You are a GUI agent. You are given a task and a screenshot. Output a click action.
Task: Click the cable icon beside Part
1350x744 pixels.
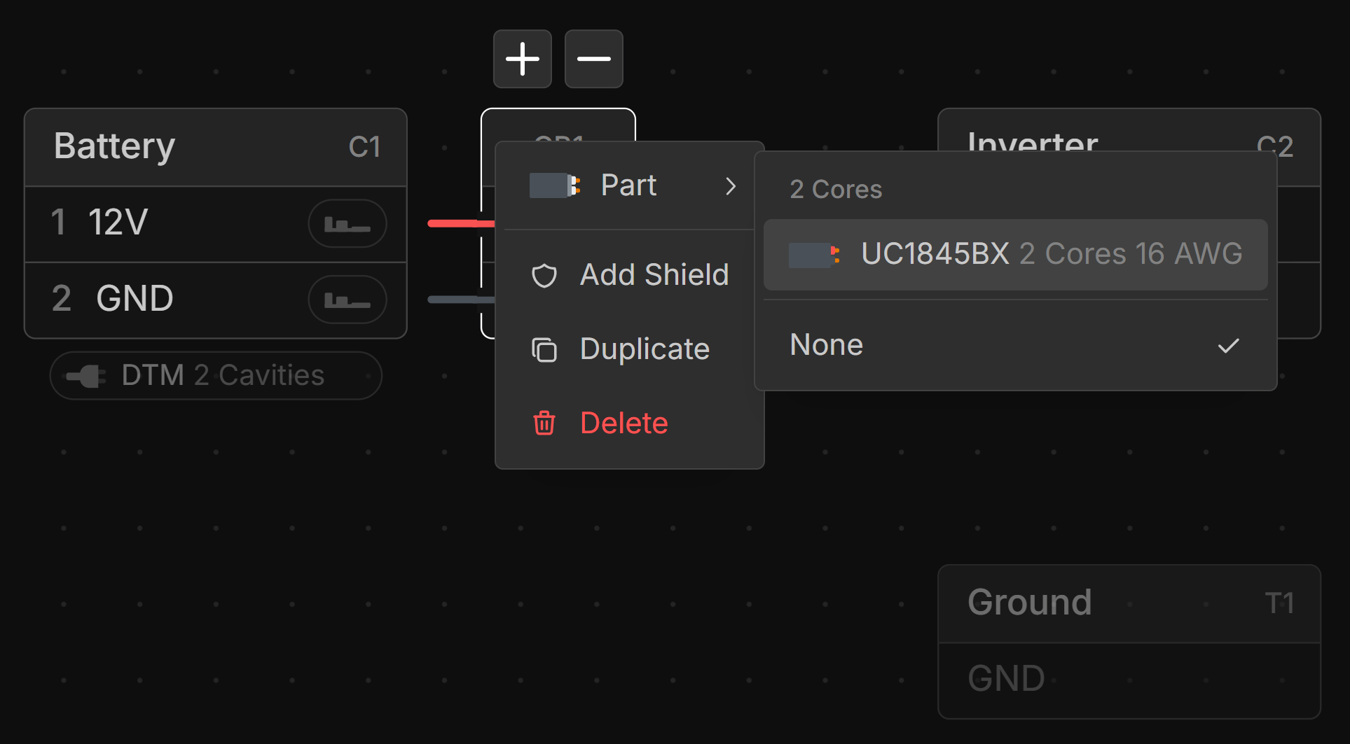(554, 185)
